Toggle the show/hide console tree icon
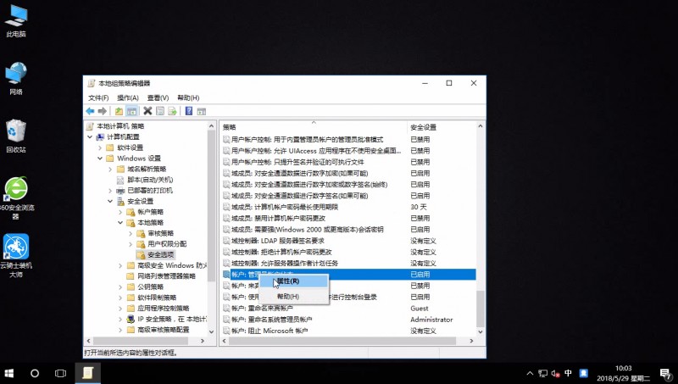Screen dimensions: 678x384 coord(132,111)
